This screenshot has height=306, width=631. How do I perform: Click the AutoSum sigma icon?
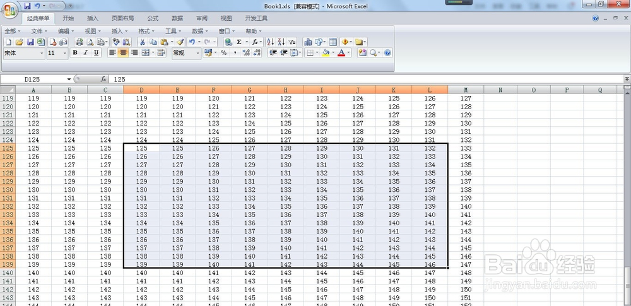[239, 42]
